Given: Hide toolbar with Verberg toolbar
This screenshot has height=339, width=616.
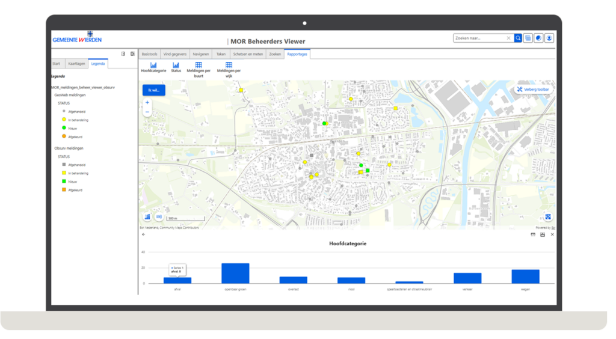Looking at the screenshot, I should tap(533, 90).
